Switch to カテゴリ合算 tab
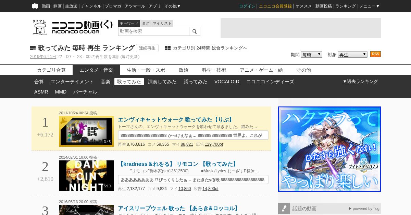Viewport: 411px width, 215px height. (x=51, y=70)
